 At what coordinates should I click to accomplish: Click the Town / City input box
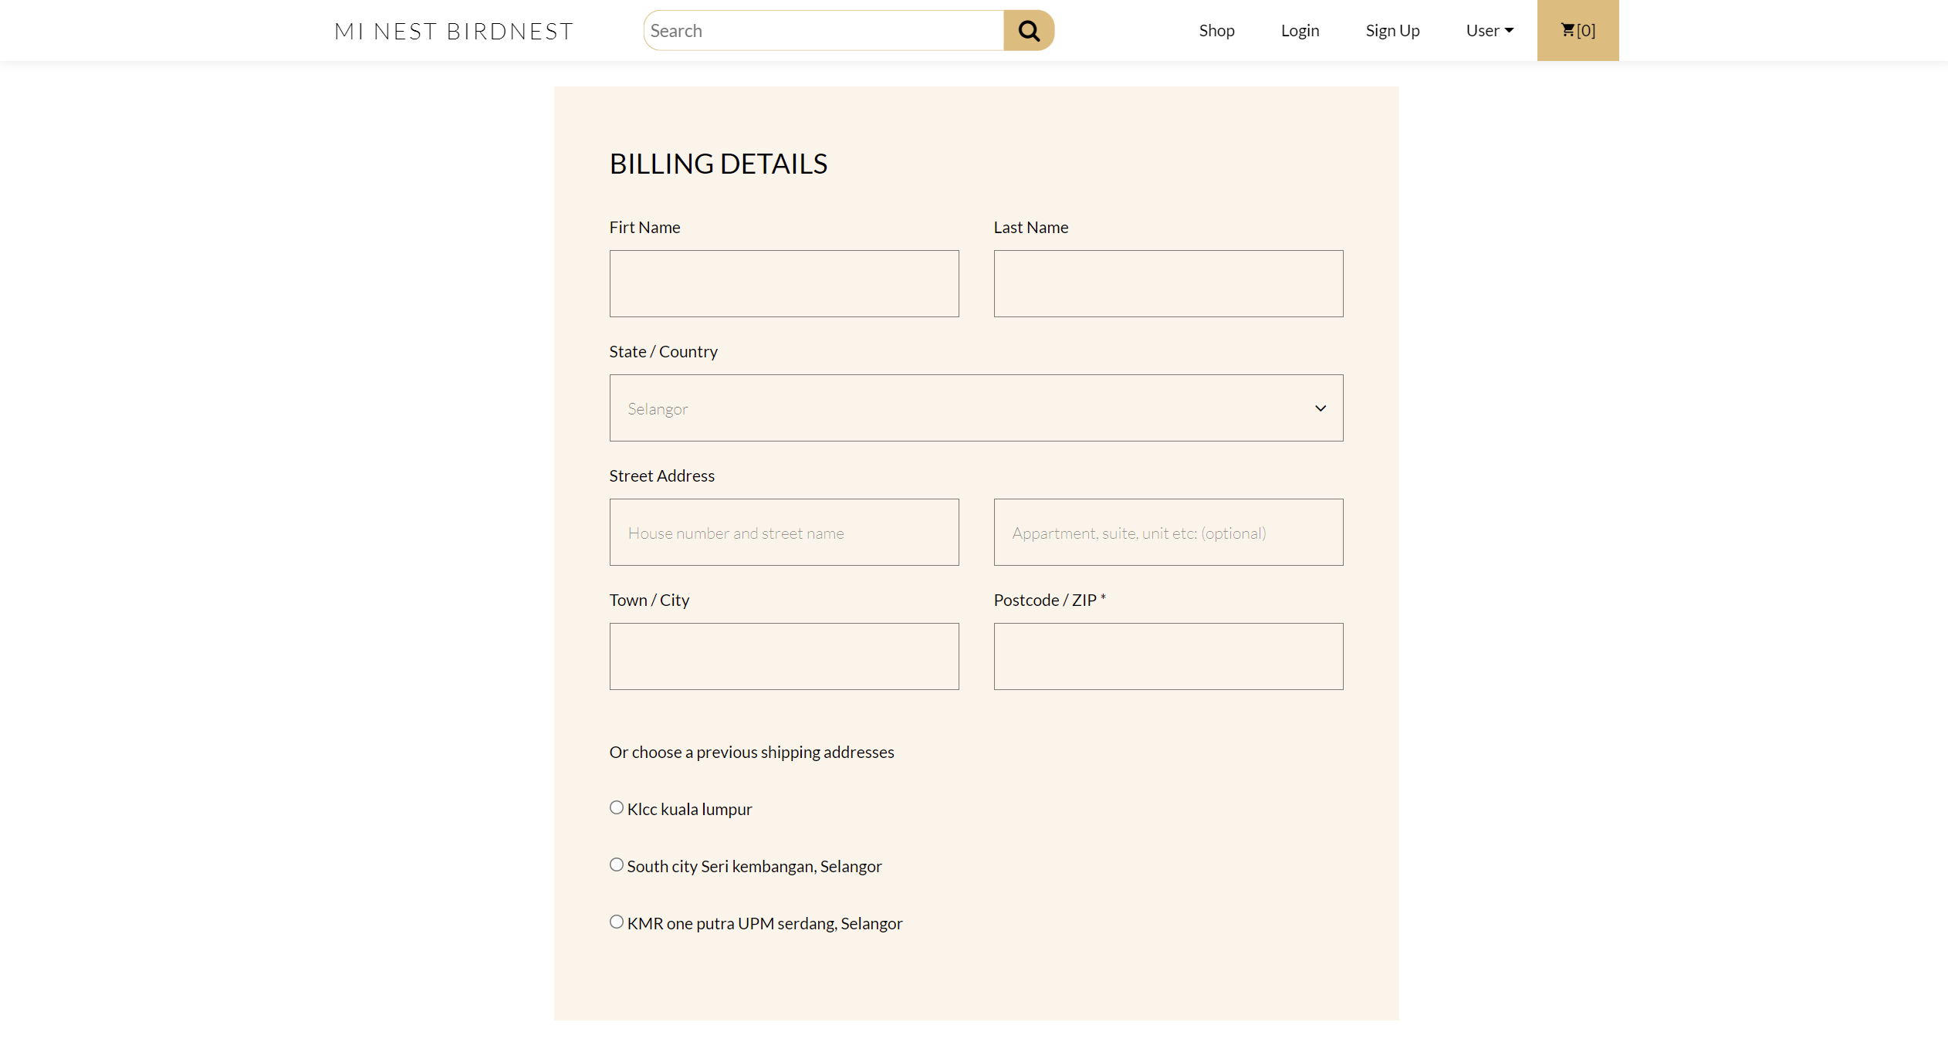783,656
